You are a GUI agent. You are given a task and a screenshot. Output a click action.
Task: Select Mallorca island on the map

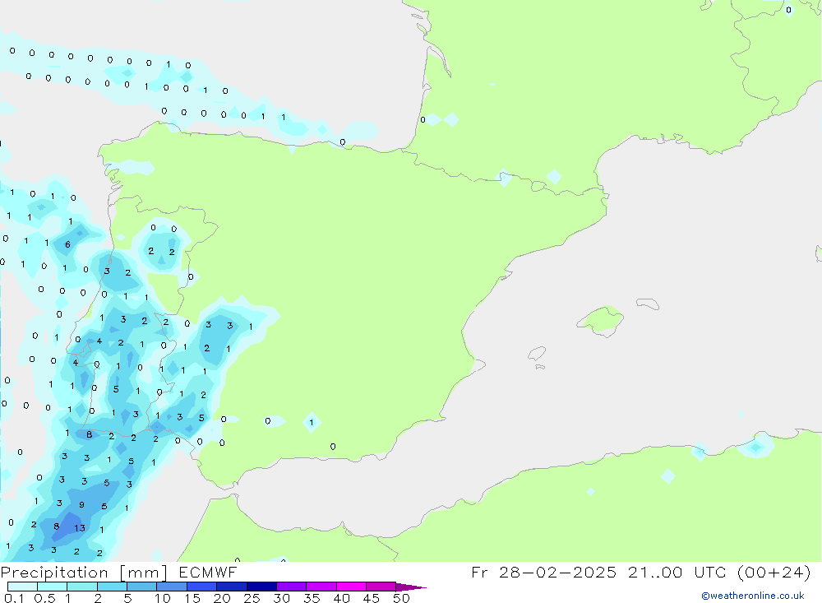(x=601, y=319)
